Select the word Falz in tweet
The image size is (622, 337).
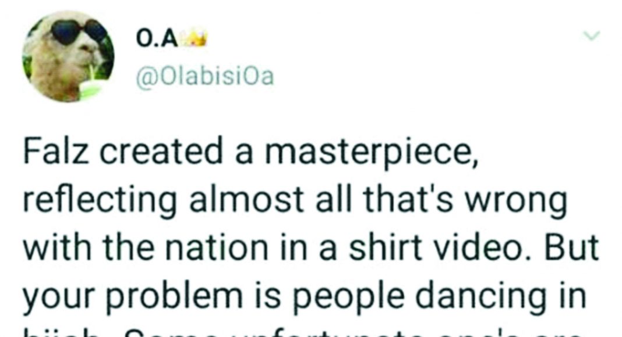pyautogui.click(x=55, y=152)
